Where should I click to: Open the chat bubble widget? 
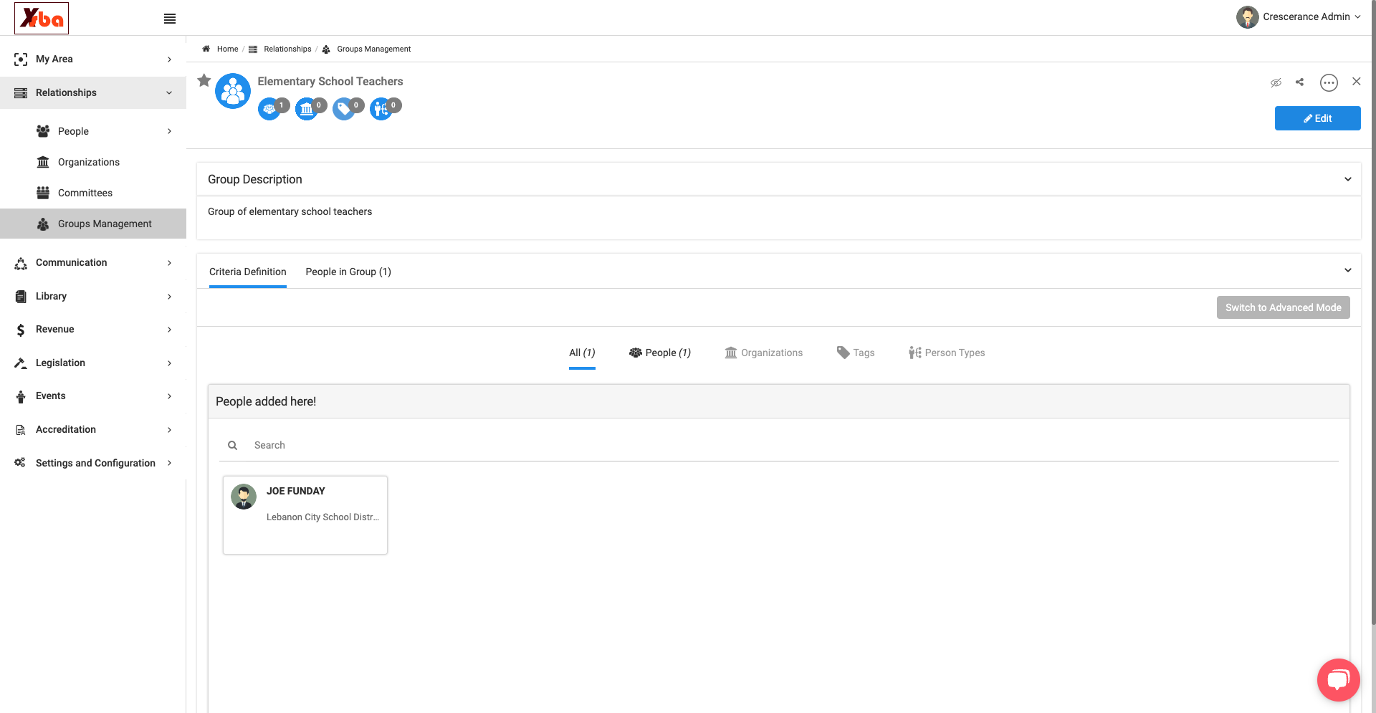coord(1338,679)
